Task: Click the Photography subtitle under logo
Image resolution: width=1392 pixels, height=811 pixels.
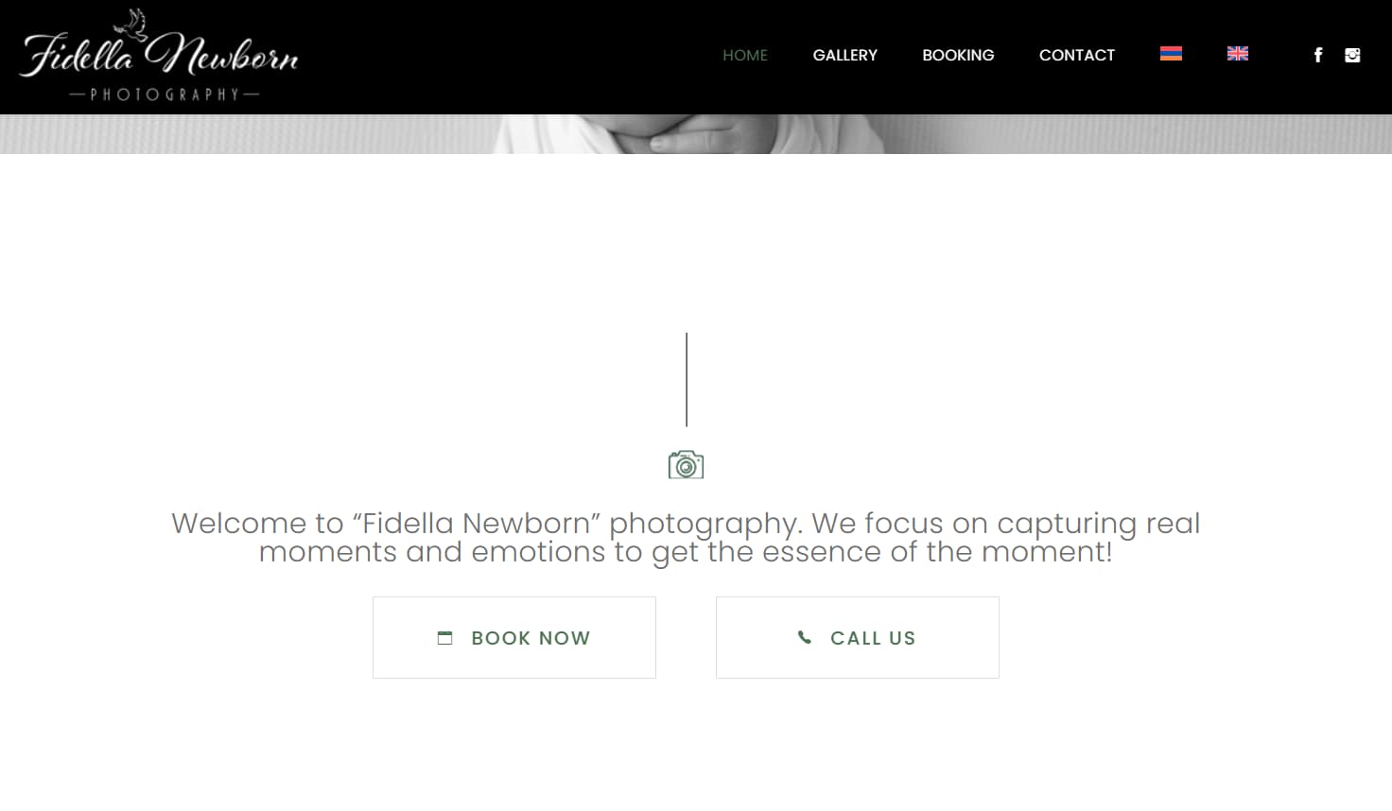Action: coord(165,95)
